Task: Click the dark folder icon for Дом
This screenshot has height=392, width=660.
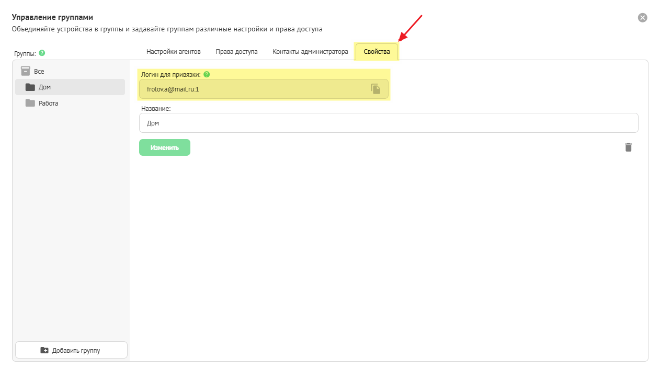Action: [x=30, y=87]
